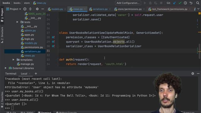Click the Run play icon

pos(145,3)
